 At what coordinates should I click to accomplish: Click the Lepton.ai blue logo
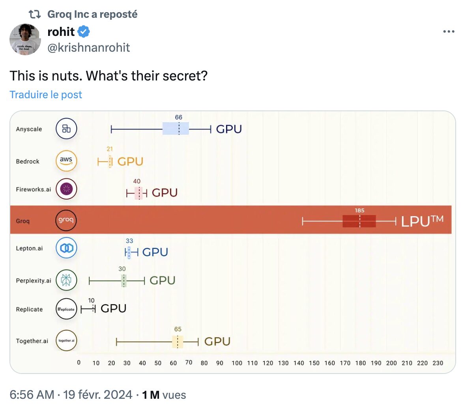pyautogui.click(x=66, y=248)
